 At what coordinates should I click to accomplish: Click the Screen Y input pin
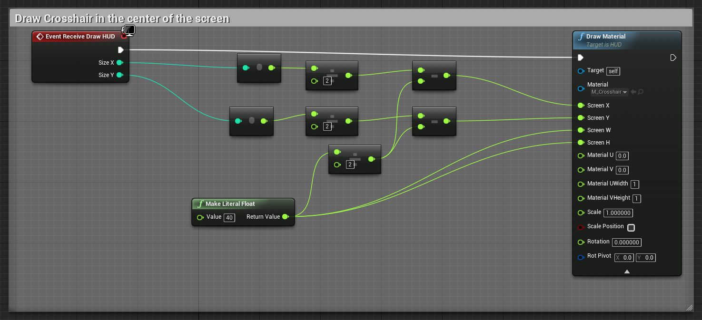click(x=581, y=118)
